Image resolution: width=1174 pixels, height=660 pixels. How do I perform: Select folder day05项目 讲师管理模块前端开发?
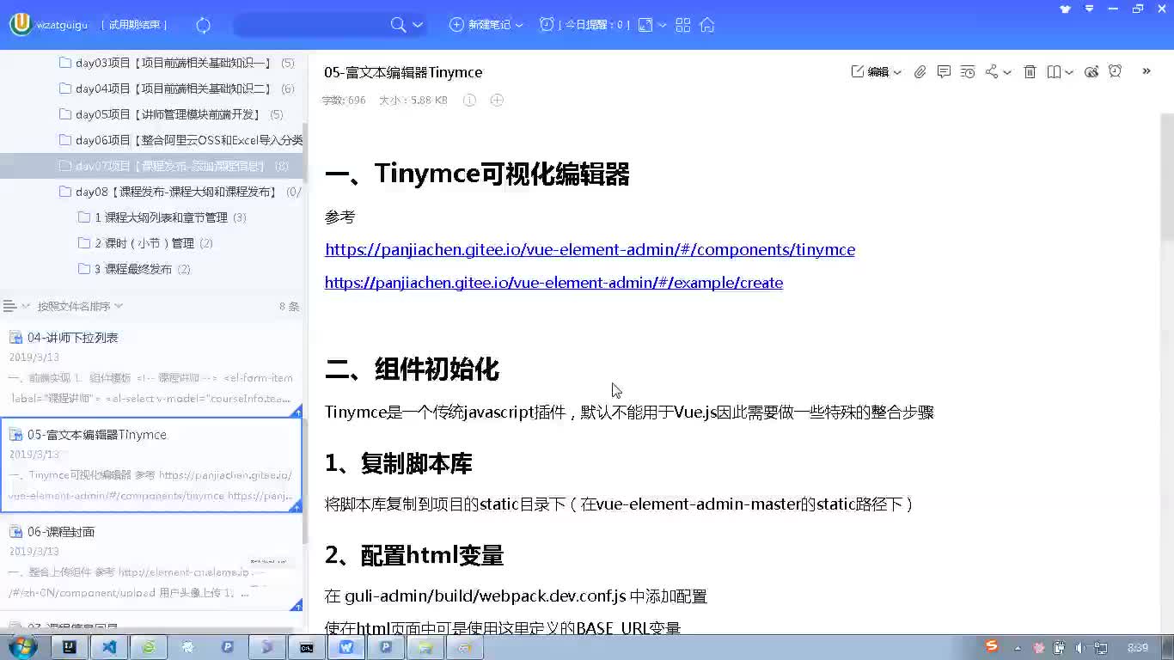[x=171, y=114]
